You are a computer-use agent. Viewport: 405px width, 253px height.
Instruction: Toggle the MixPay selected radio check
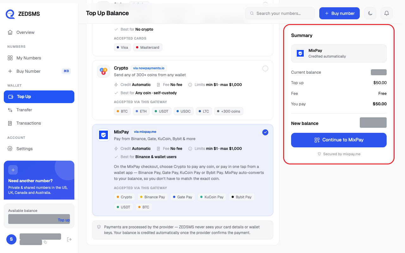[x=265, y=132]
